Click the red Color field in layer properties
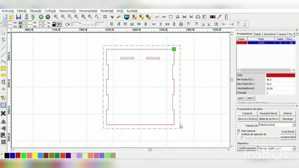 point(280,75)
